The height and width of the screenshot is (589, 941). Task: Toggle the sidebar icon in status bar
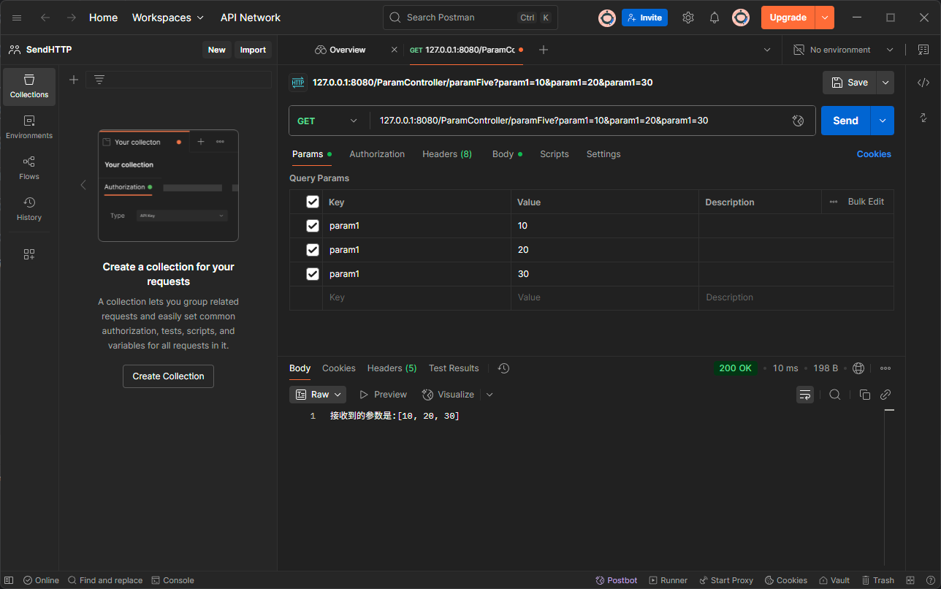click(9, 580)
